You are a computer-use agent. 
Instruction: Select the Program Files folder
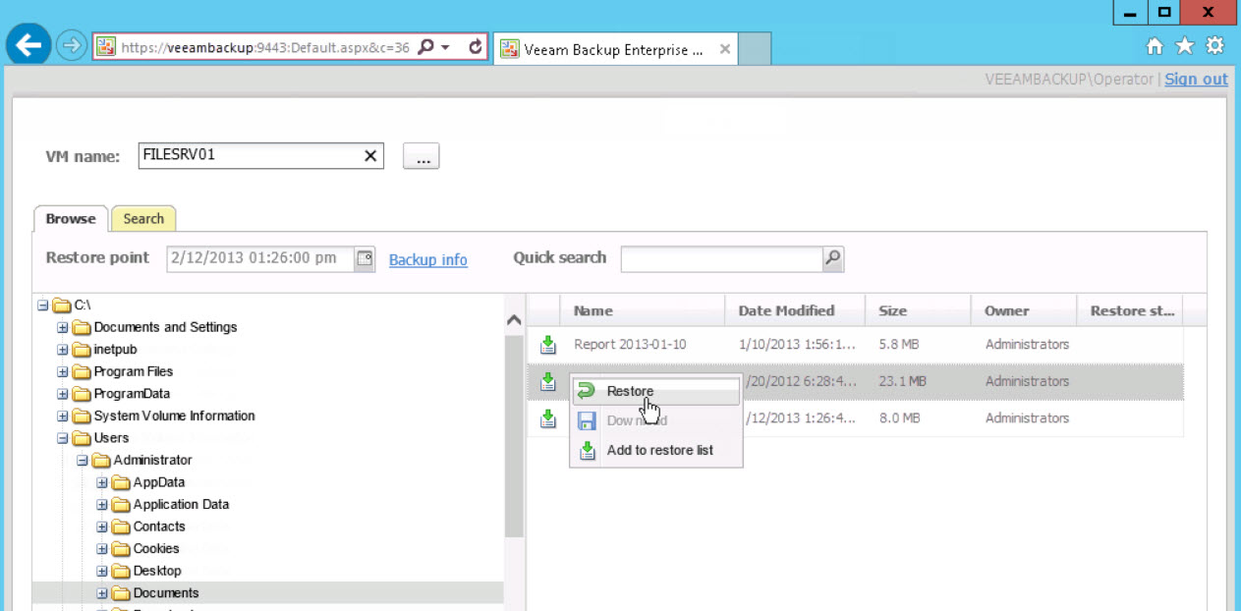coord(134,371)
